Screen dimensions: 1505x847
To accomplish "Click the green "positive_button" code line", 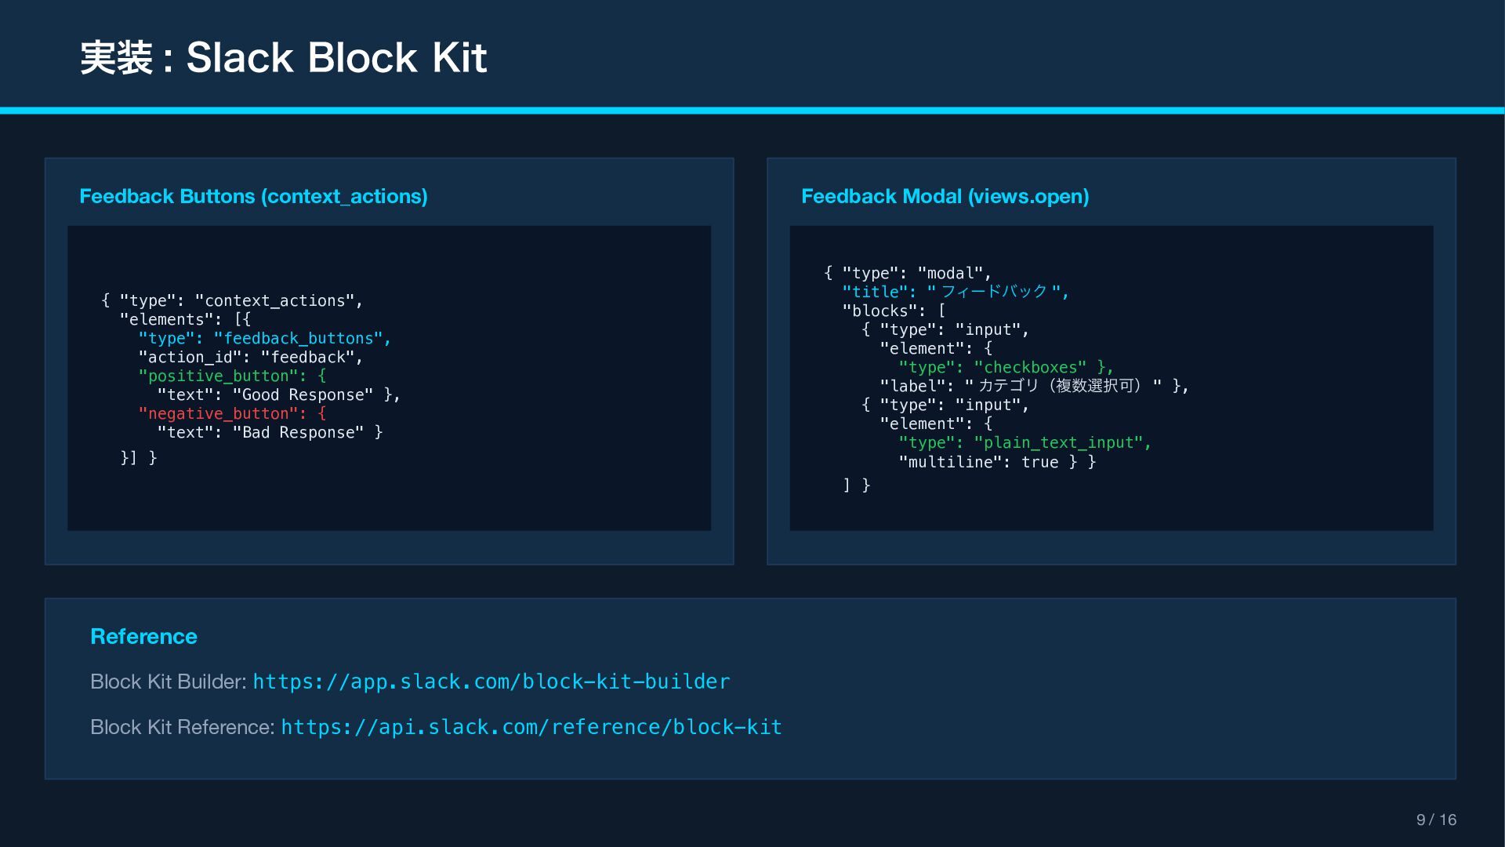I will click(x=232, y=376).
